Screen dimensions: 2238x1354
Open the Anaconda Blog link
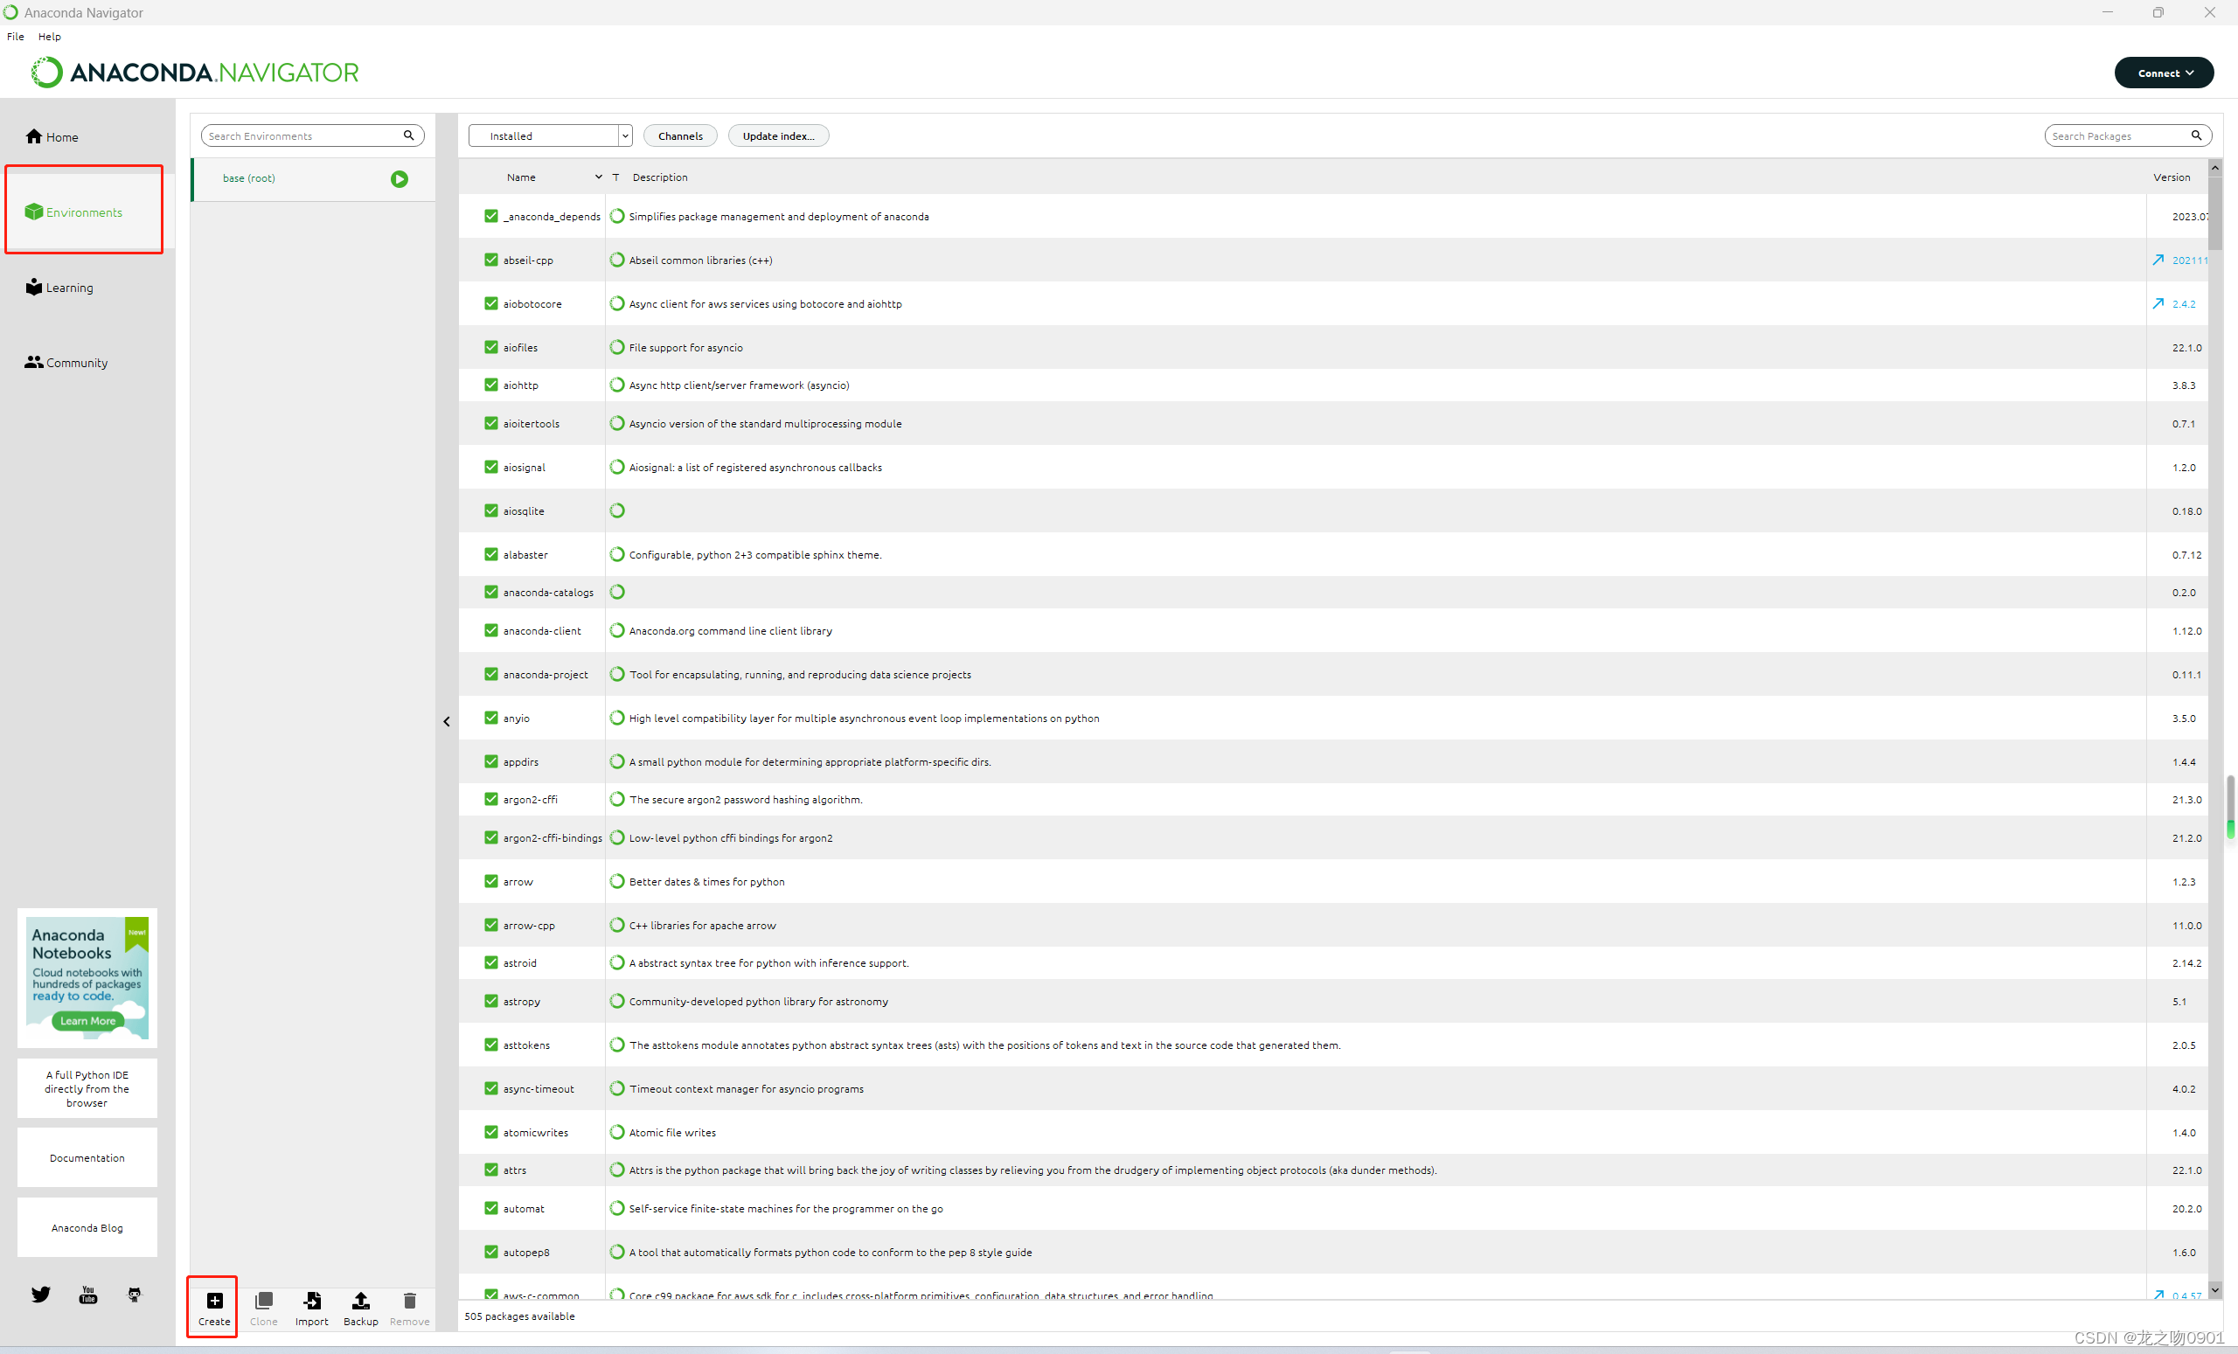pos(87,1228)
